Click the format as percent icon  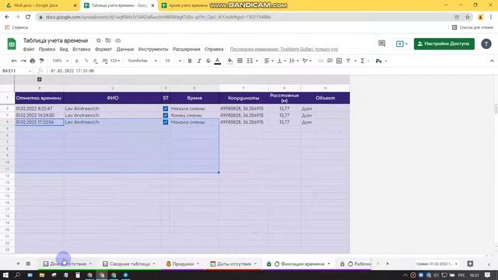[x=86, y=61]
